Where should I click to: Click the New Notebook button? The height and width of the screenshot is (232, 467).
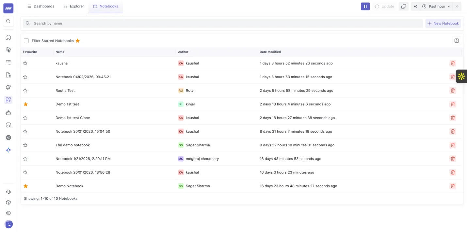(x=443, y=23)
